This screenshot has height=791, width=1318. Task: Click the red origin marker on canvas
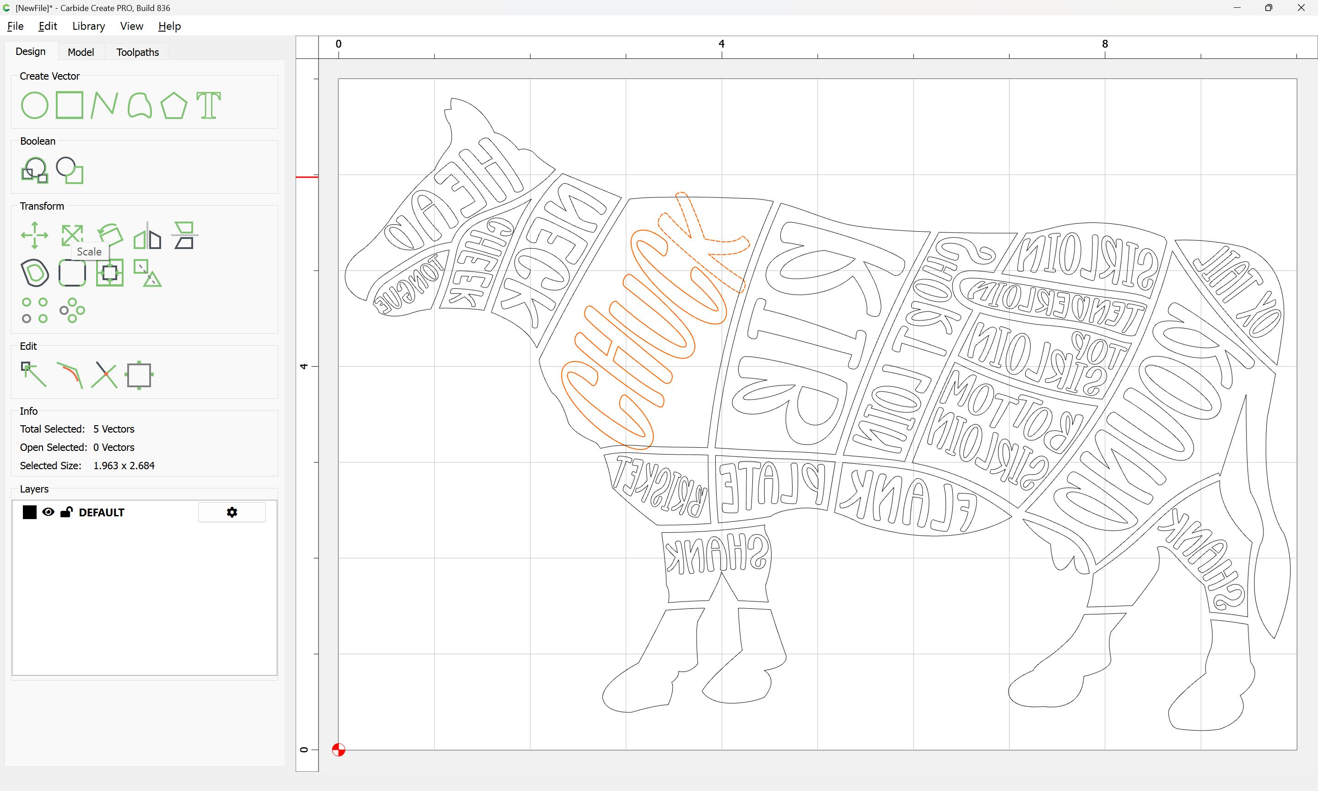[338, 750]
